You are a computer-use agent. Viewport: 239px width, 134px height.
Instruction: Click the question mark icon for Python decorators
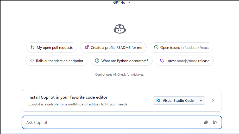click(97, 61)
